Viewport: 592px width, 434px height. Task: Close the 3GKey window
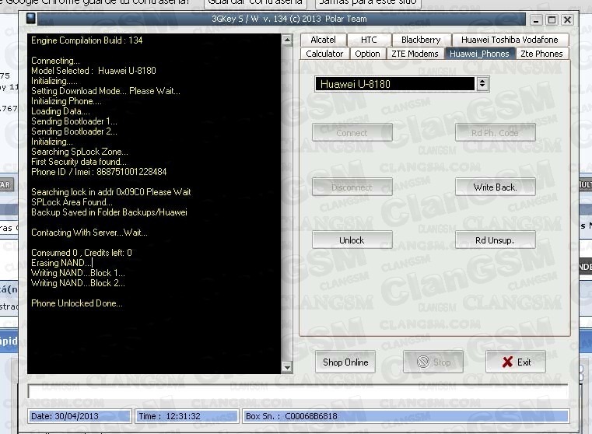click(567, 19)
